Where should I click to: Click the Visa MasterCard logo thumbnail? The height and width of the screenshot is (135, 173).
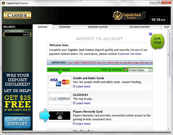click(x=60, y=82)
